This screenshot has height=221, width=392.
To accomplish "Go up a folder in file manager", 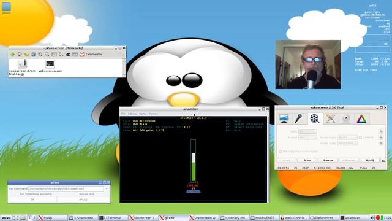I will click(13, 55).
